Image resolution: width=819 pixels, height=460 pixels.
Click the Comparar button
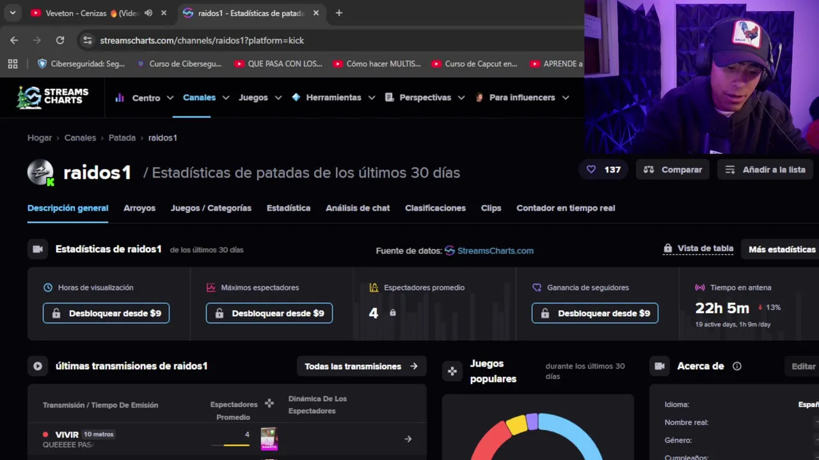click(x=672, y=169)
